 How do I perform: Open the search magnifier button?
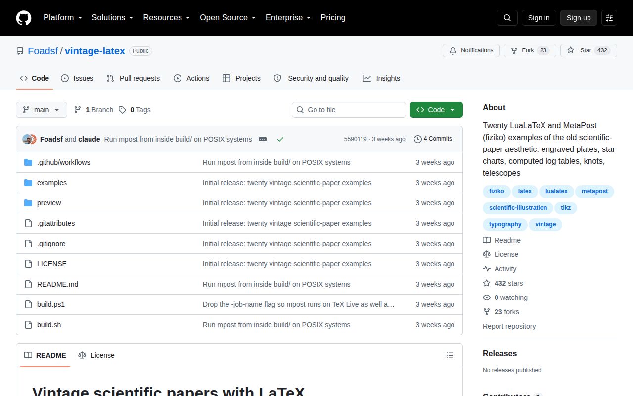(x=507, y=18)
